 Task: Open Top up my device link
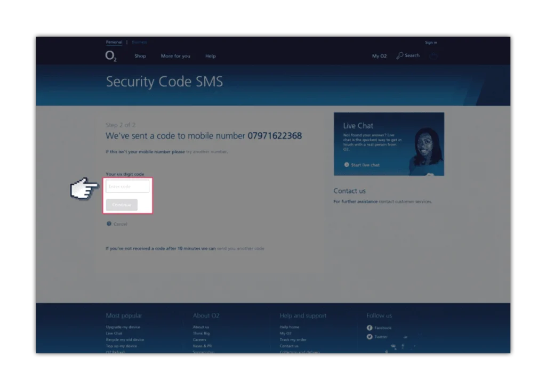pyautogui.click(x=122, y=346)
